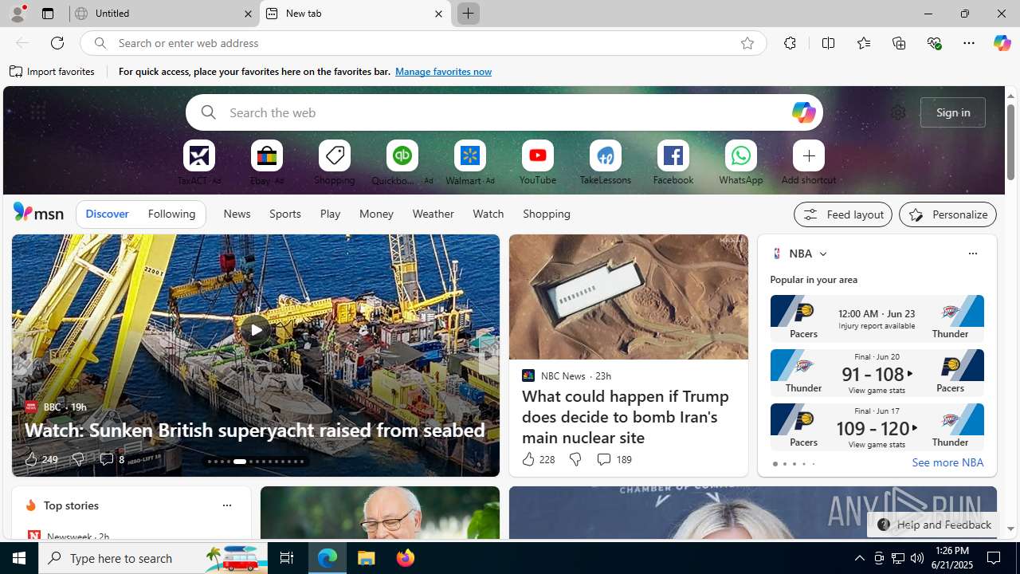Launch Firefox from the taskbar
The image size is (1020, 574).
[x=406, y=558]
